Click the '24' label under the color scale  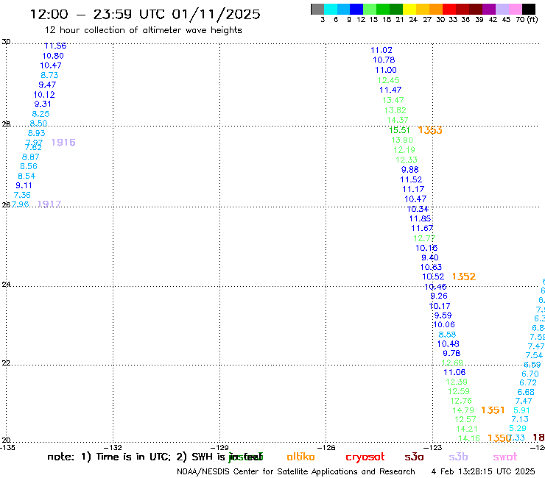tap(413, 20)
